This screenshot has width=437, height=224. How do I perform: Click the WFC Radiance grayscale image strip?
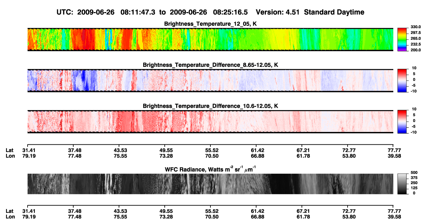[210, 184]
